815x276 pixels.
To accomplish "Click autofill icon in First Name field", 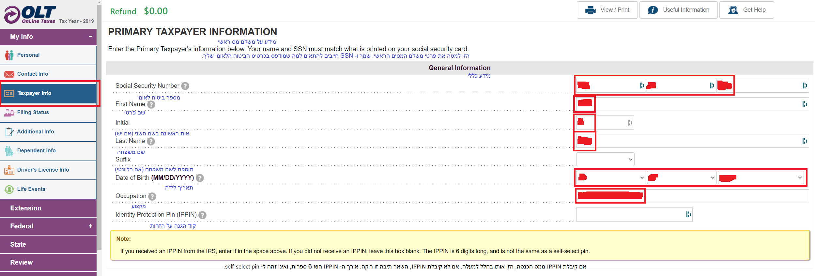I will (805, 104).
